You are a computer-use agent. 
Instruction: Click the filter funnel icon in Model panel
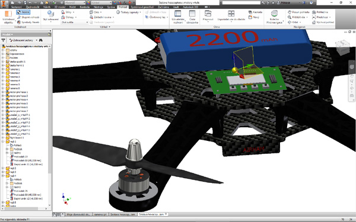click(4, 40)
